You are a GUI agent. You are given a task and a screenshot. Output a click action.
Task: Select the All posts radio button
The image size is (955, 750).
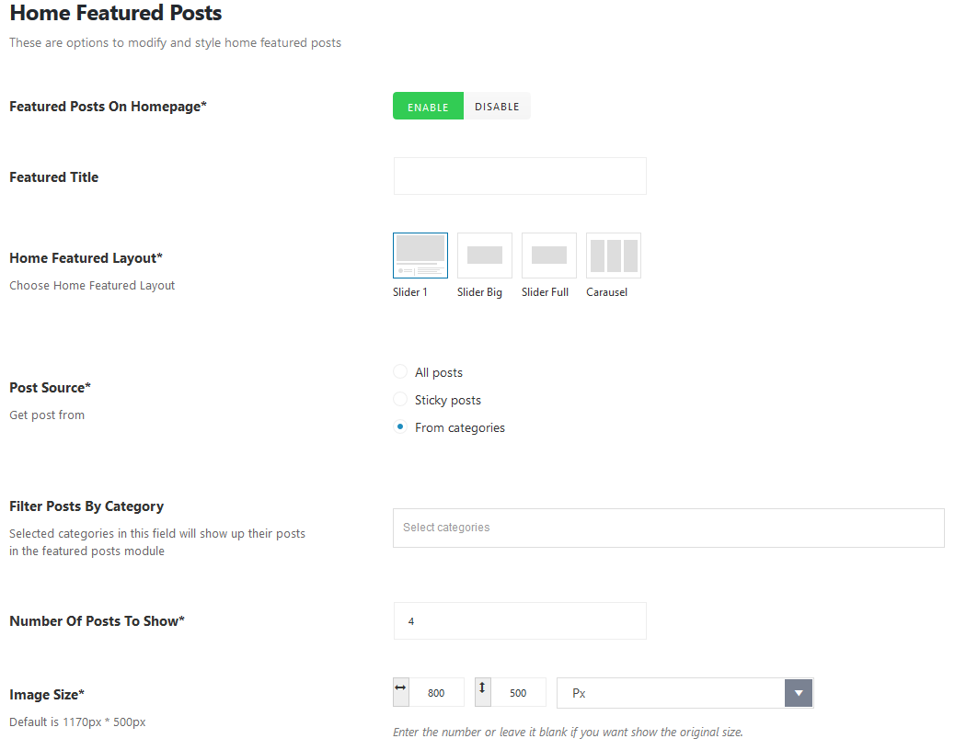point(400,372)
